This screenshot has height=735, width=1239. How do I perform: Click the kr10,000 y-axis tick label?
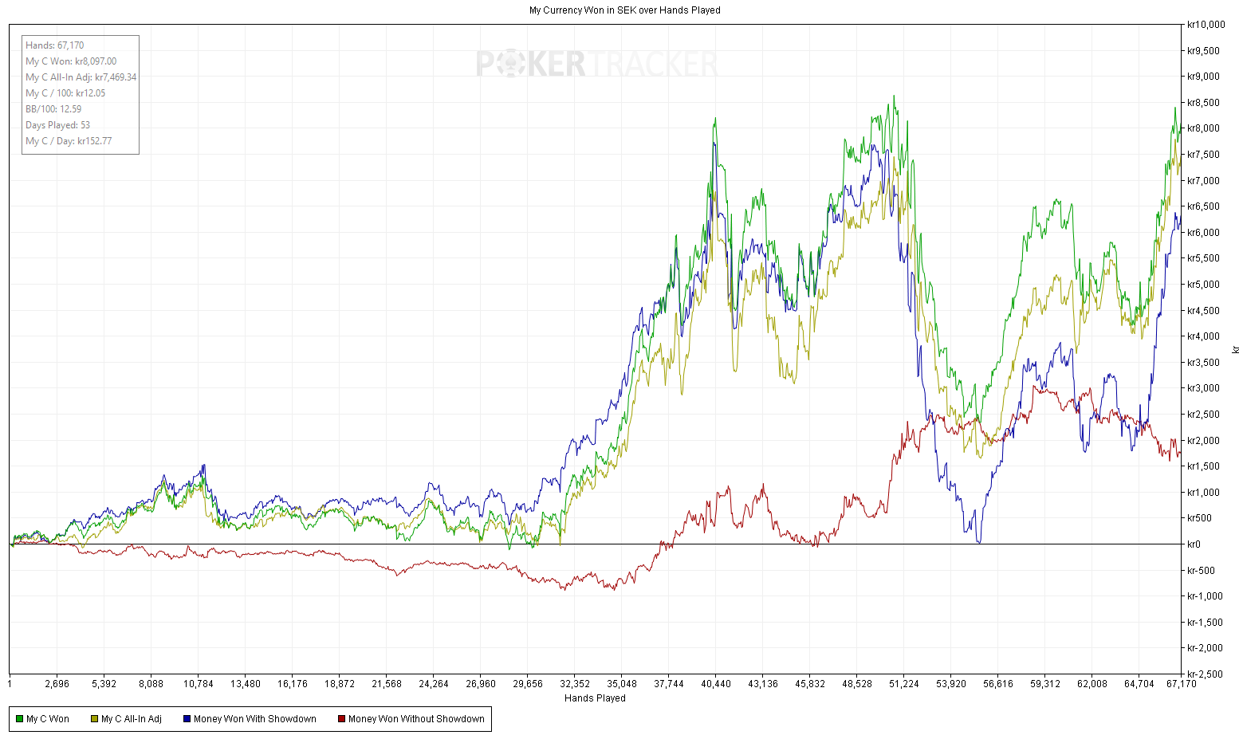point(1206,25)
